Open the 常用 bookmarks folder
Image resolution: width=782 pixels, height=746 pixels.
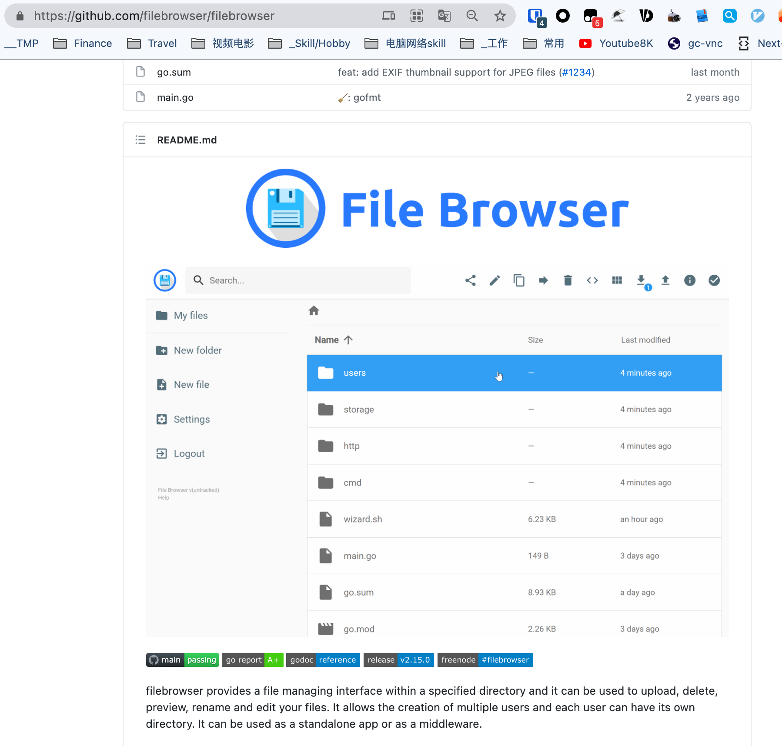(543, 43)
